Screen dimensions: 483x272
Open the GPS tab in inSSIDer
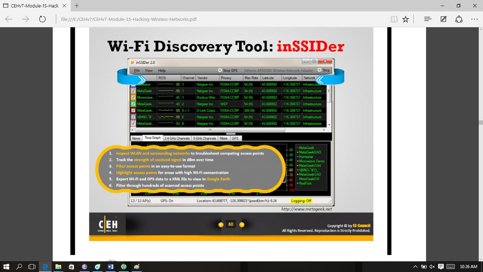pos(235,138)
